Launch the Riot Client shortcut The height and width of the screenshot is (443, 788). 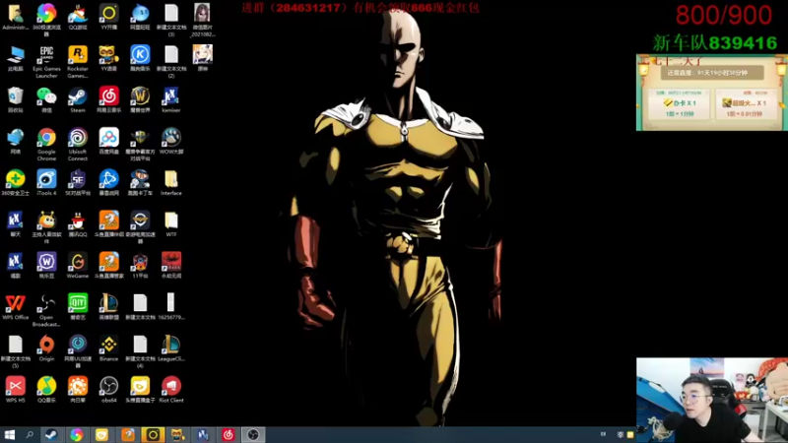pos(170,386)
